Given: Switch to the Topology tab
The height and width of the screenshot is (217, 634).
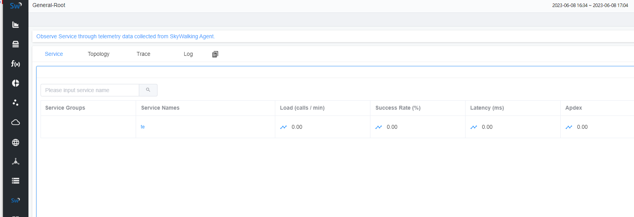Looking at the screenshot, I should click(x=99, y=54).
